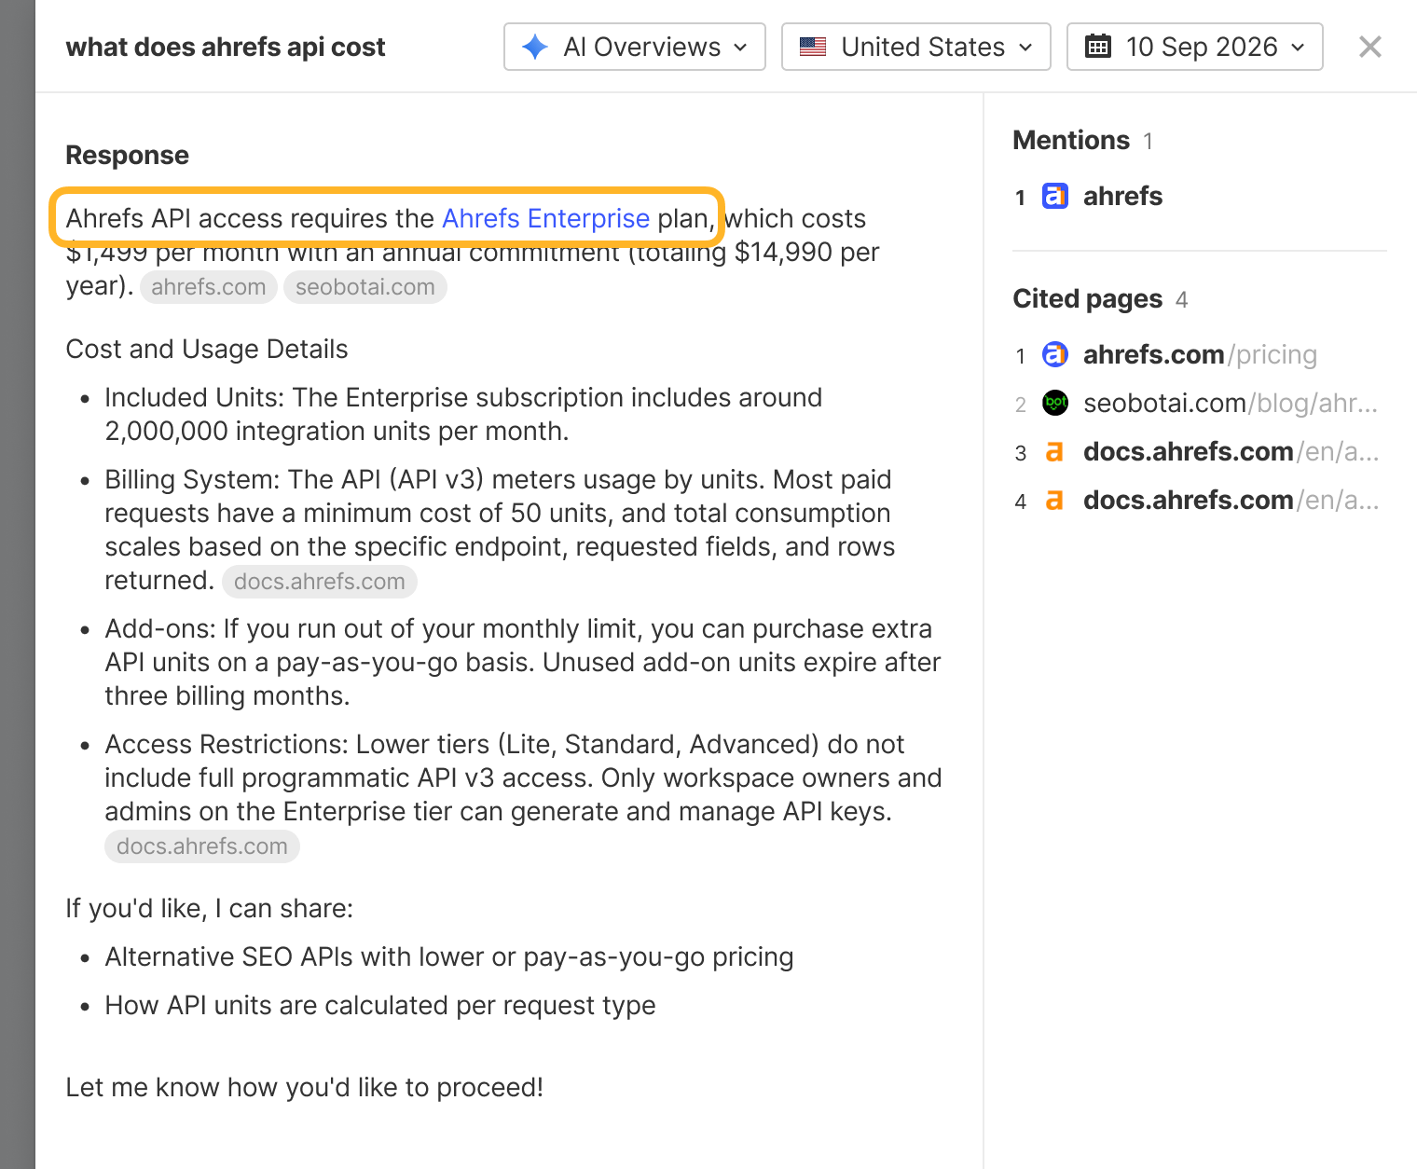Image resolution: width=1417 pixels, height=1169 pixels.
Task: Click the Cited pages heading
Action: point(1088,298)
